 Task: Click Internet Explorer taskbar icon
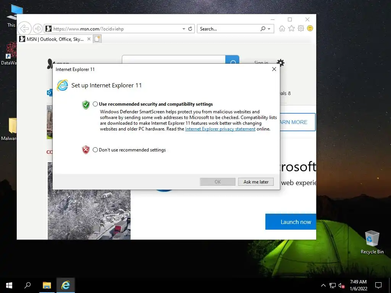pos(66,285)
